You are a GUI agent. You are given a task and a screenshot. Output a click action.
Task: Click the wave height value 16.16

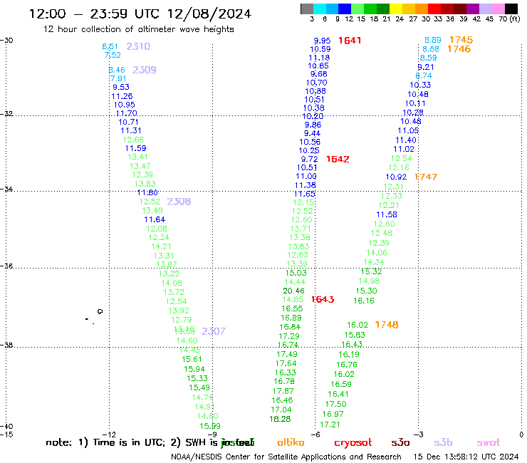[x=364, y=301]
